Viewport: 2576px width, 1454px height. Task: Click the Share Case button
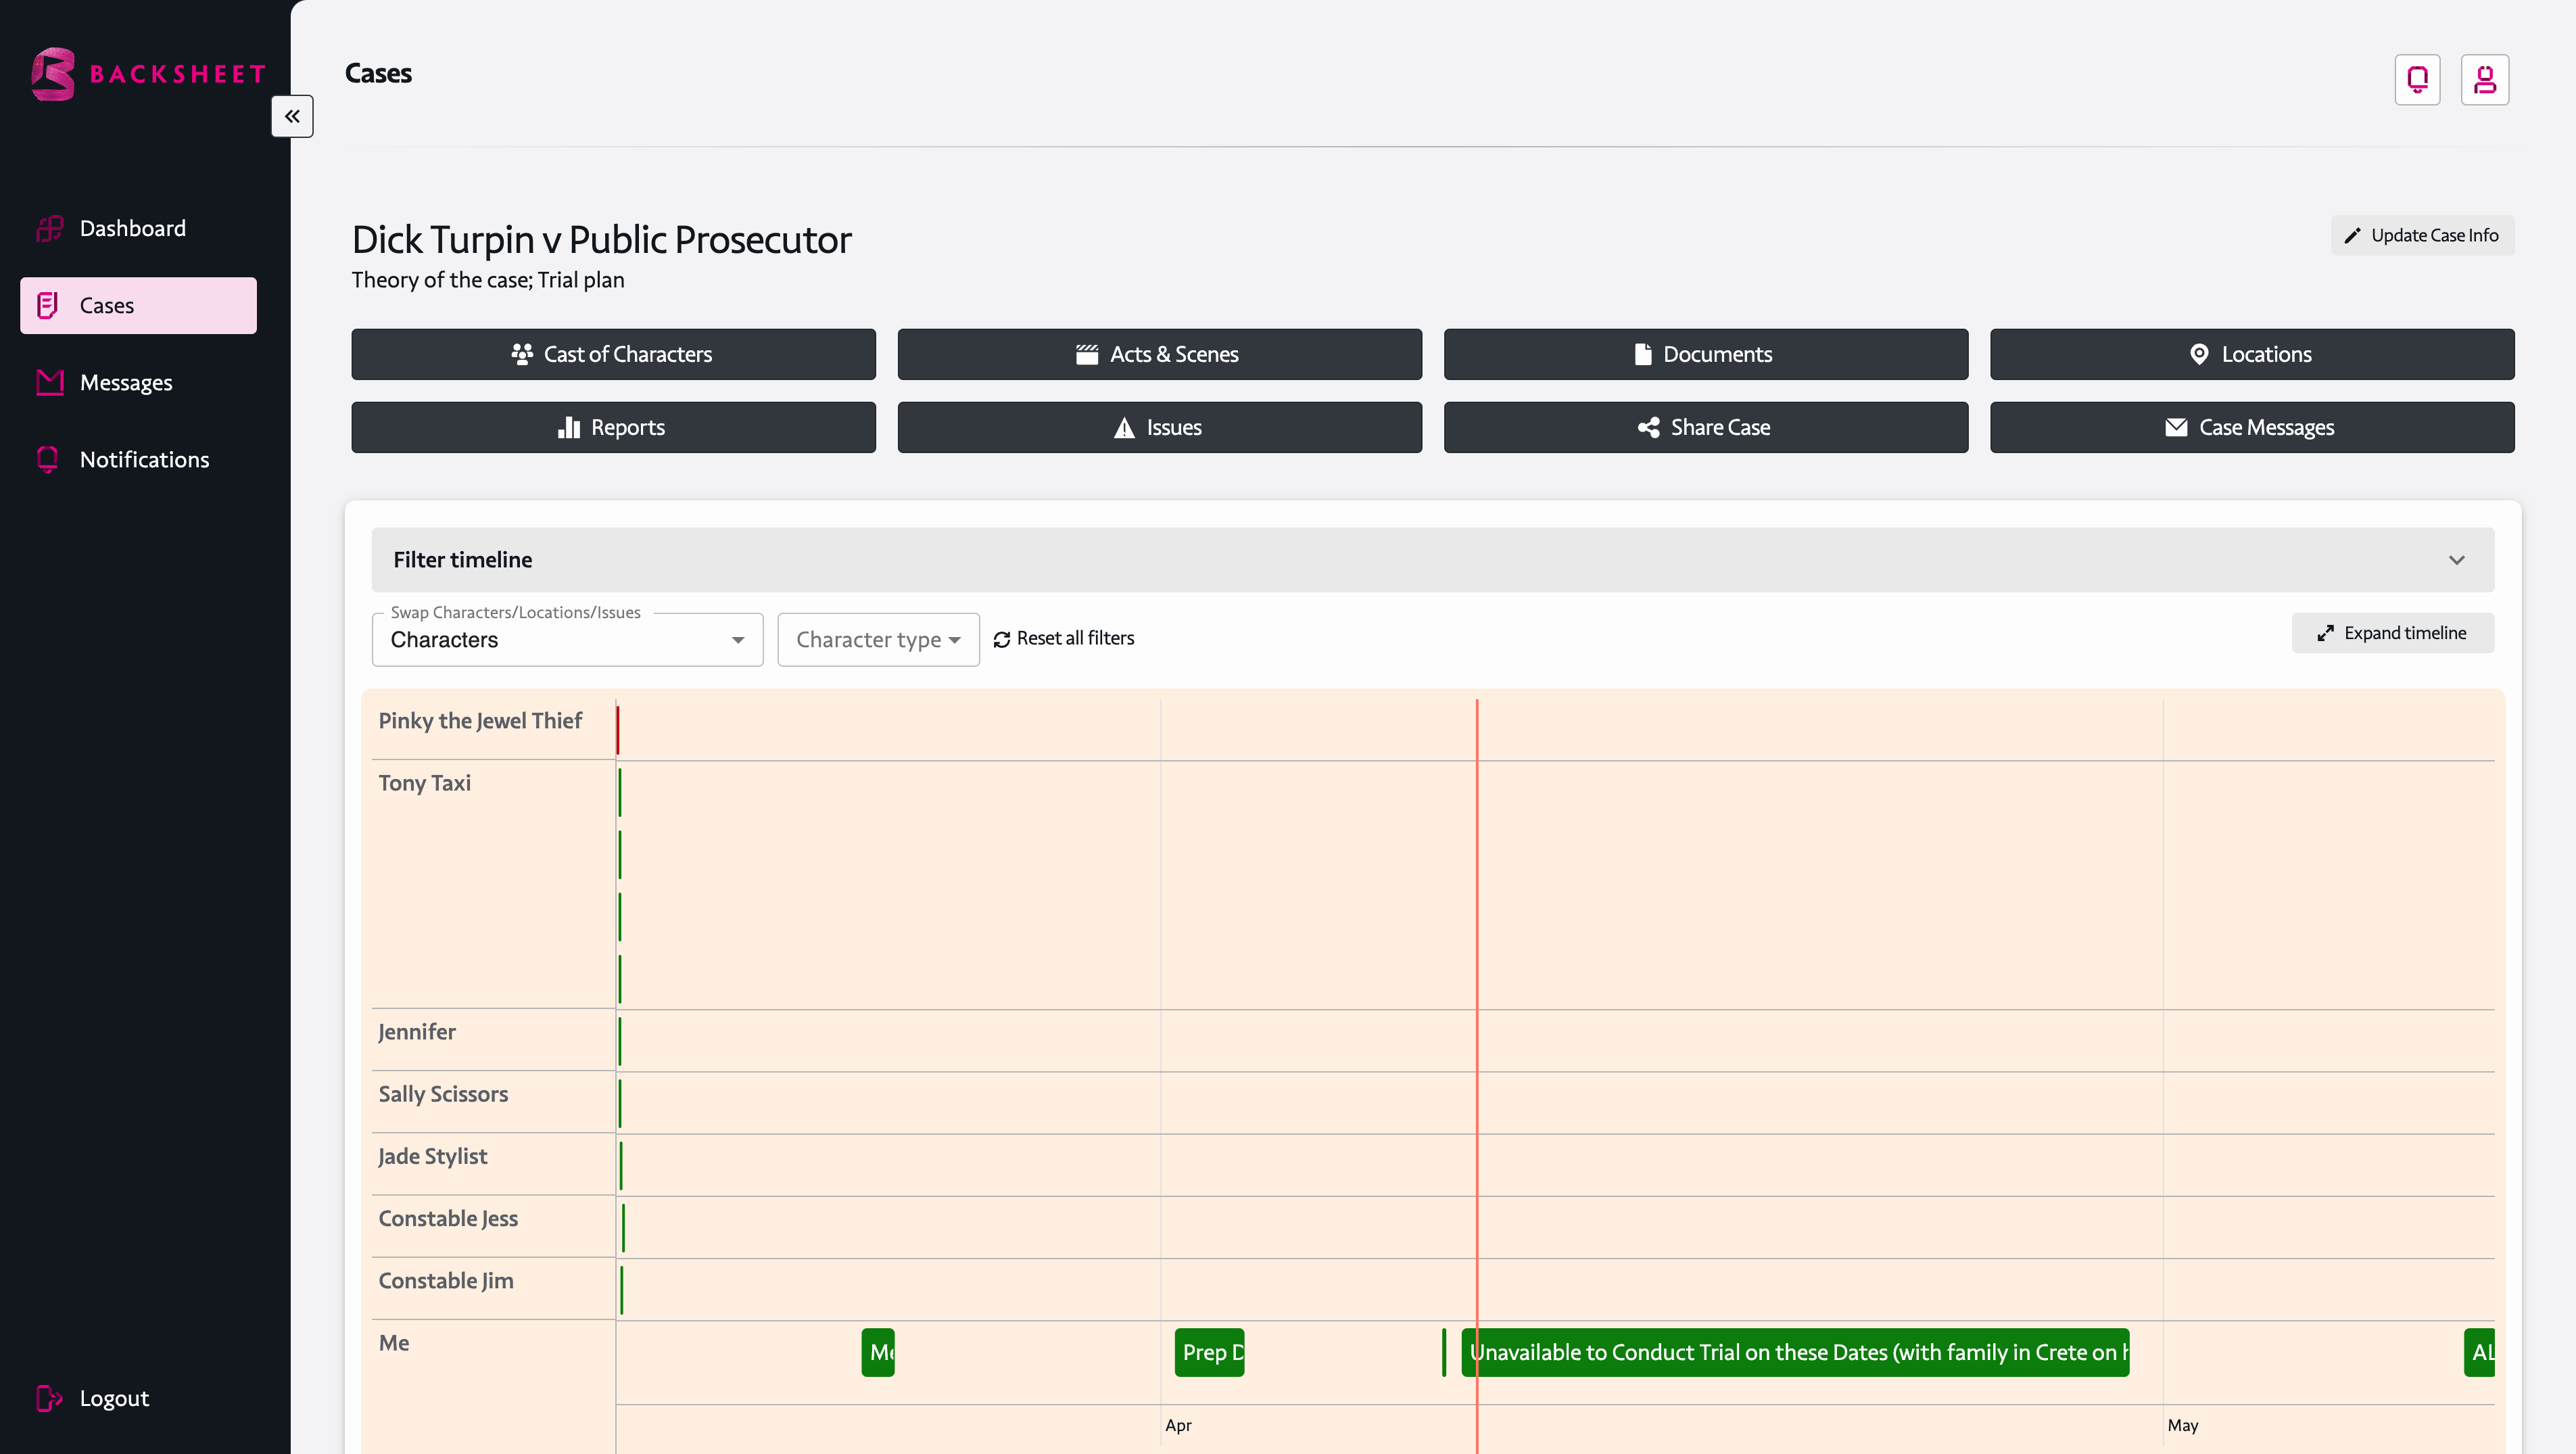click(1705, 427)
